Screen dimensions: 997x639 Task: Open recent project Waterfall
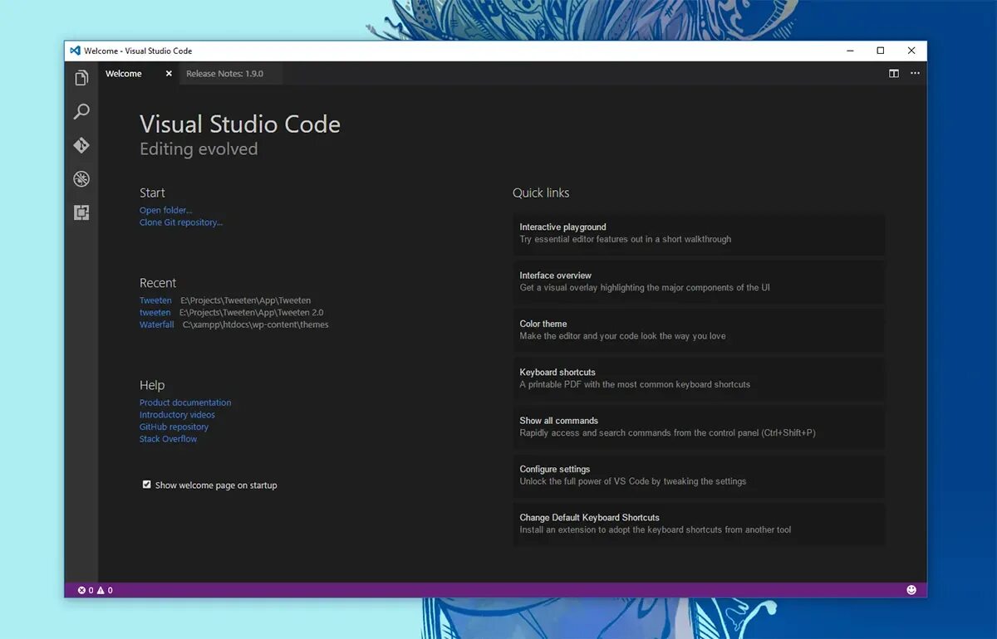coord(157,324)
